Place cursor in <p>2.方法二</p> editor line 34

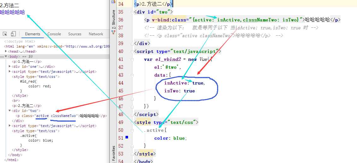tap(154, 4)
